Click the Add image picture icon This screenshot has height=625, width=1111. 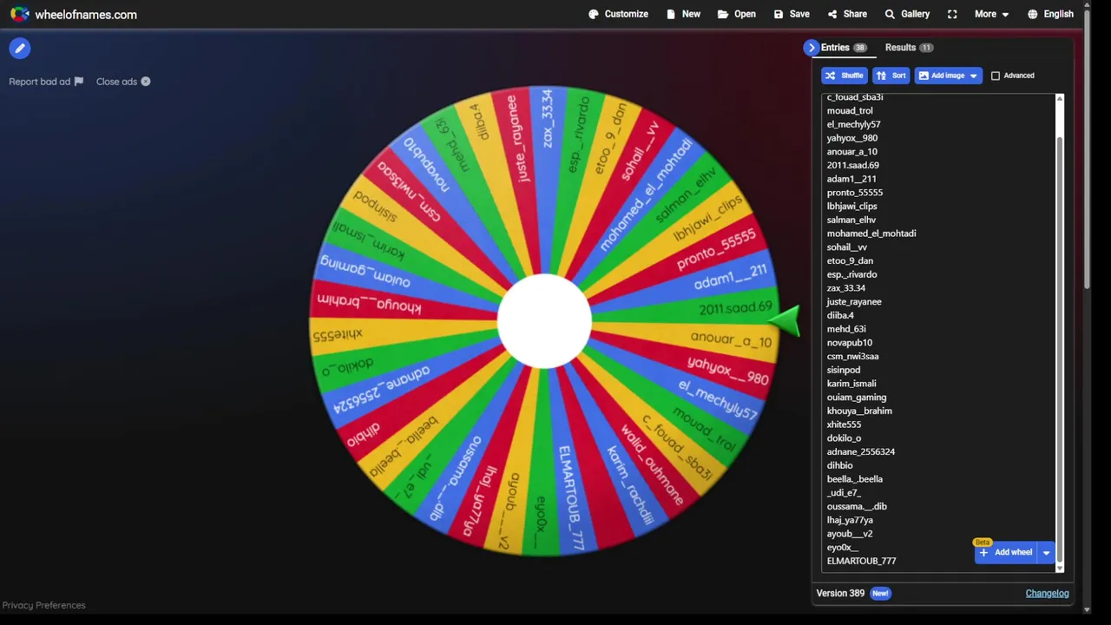924,76
